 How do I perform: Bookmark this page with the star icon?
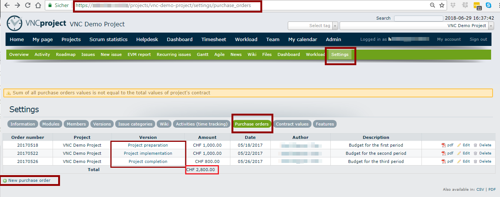pyautogui.click(x=442, y=5)
